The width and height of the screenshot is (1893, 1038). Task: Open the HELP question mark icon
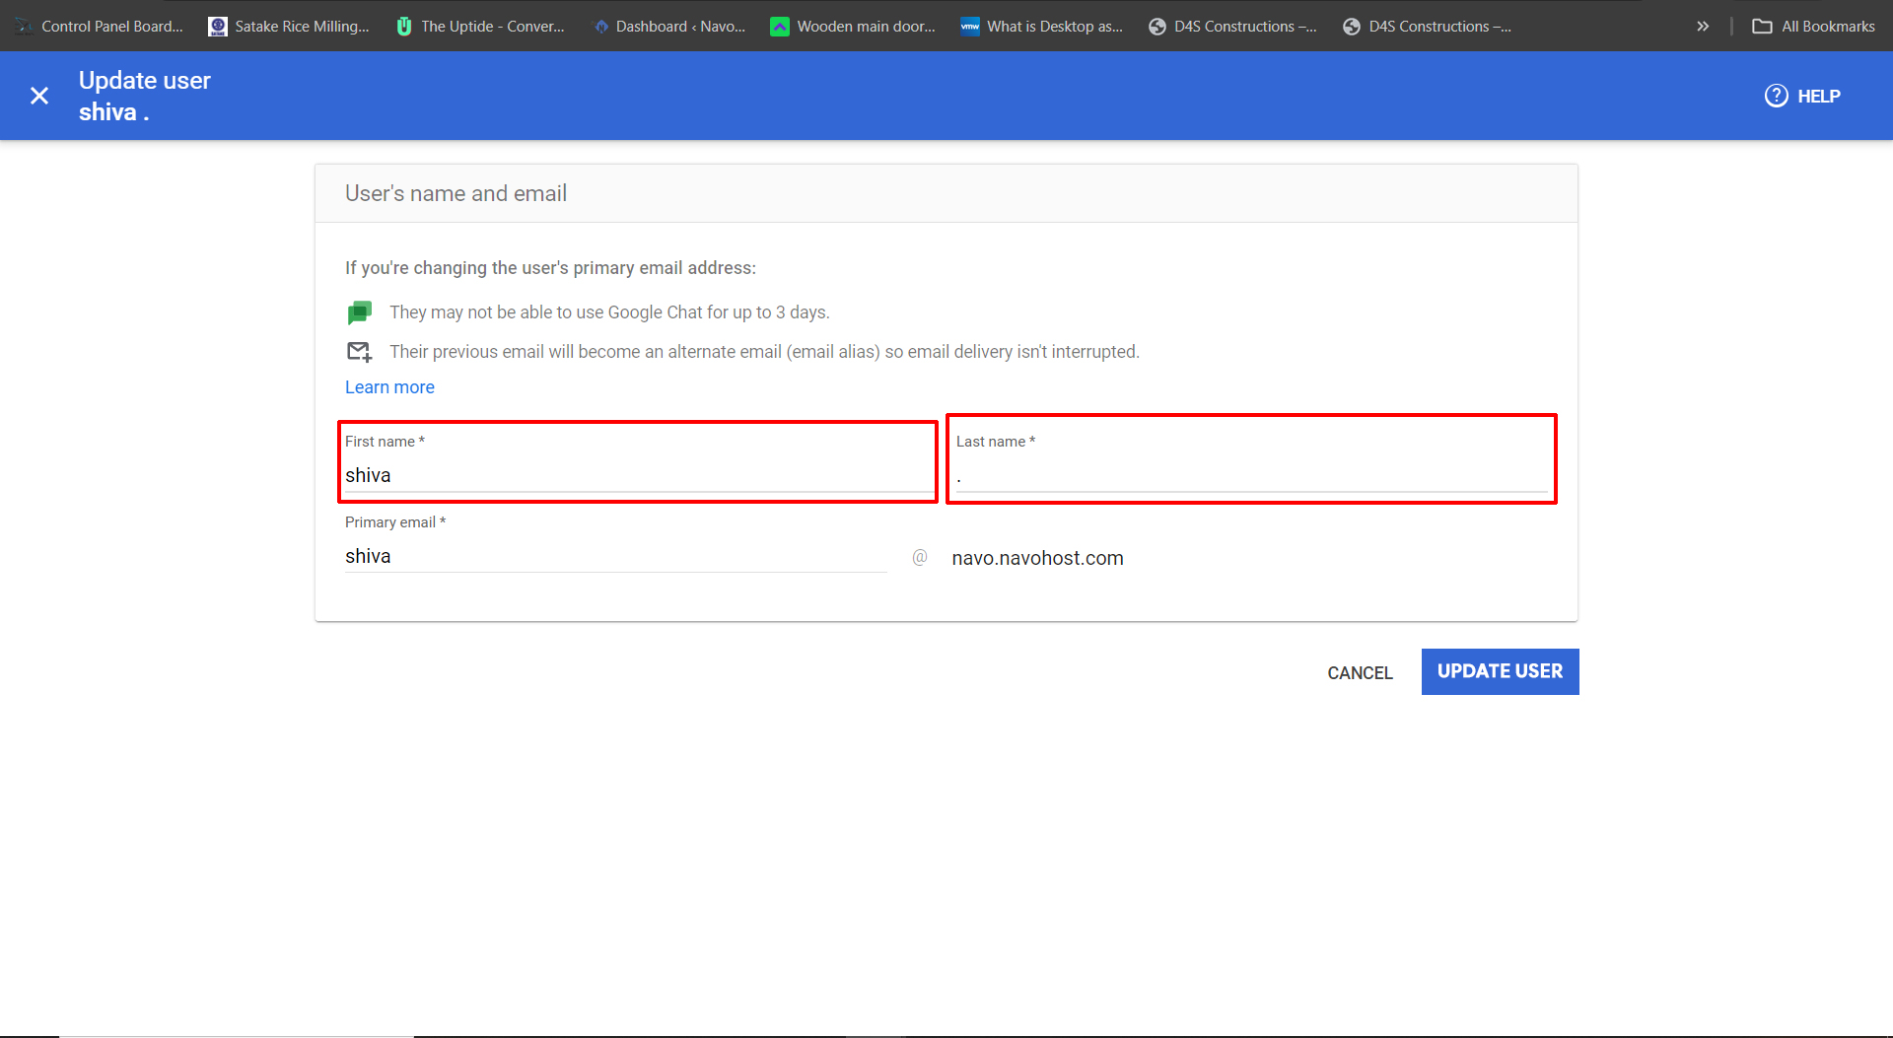[1776, 96]
